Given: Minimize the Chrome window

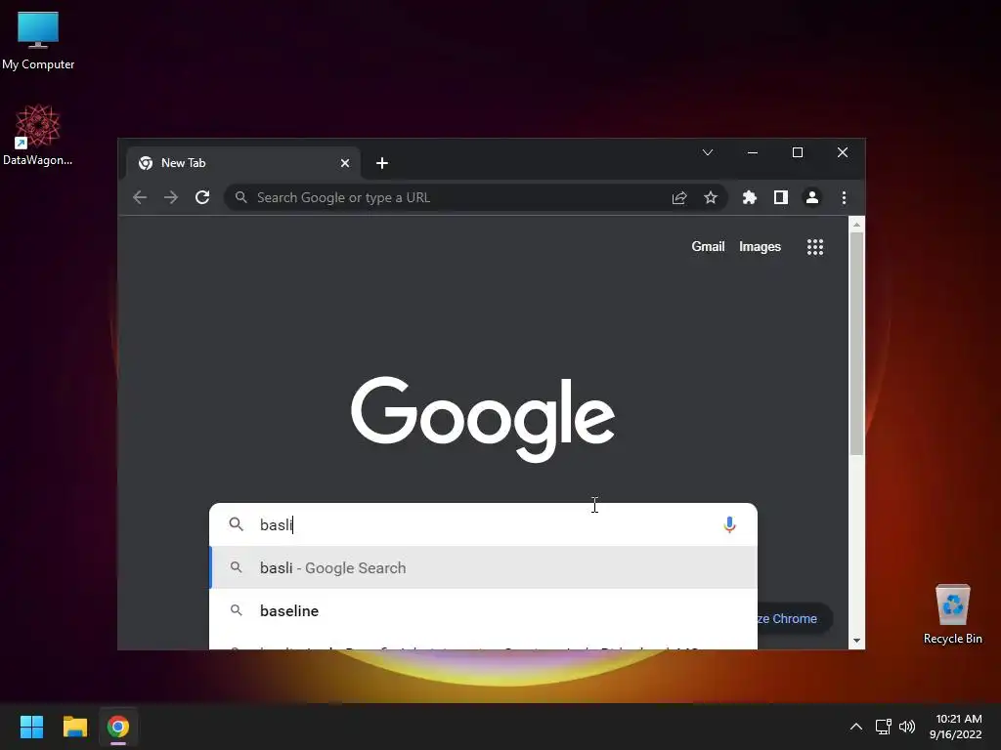Looking at the screenshot, I should 753,152.
